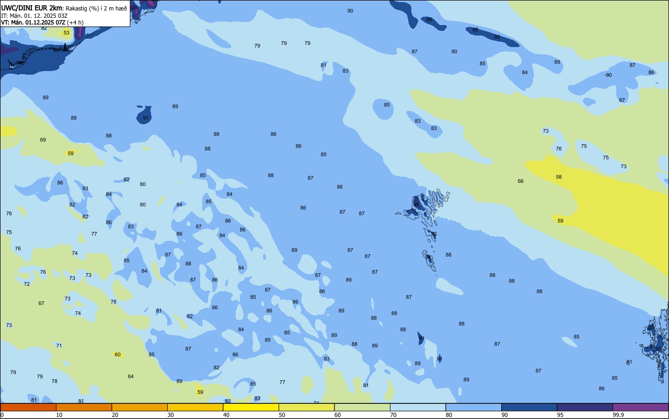Click the 'IT: Mán. 01. 12. 2025 03Z' line

coord(34,15)
